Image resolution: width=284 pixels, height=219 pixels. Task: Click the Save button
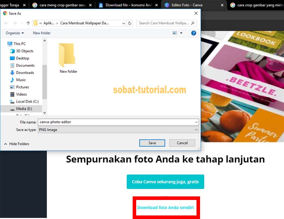(152, 143)
